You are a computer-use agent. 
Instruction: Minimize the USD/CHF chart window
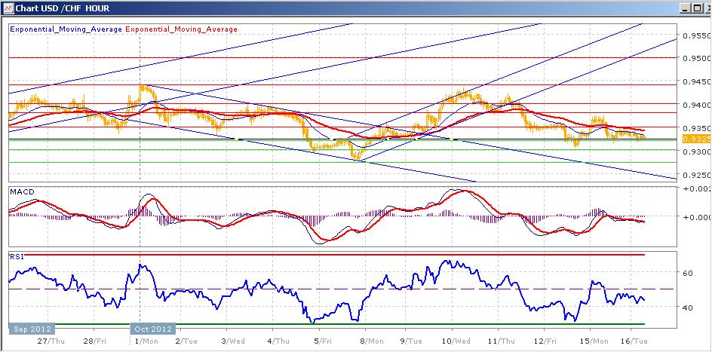click(x=685, y=8)
